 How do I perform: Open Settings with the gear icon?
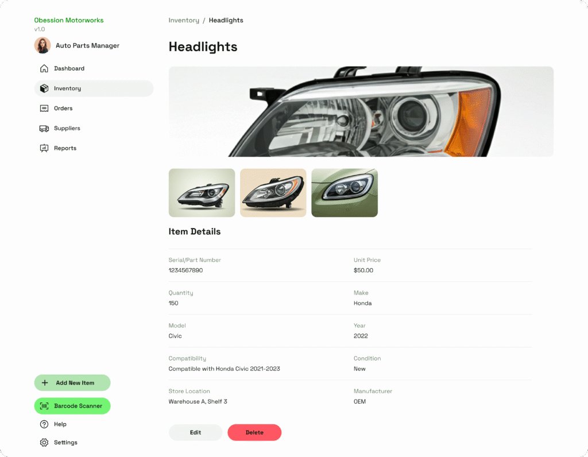[x=44, y=443]
